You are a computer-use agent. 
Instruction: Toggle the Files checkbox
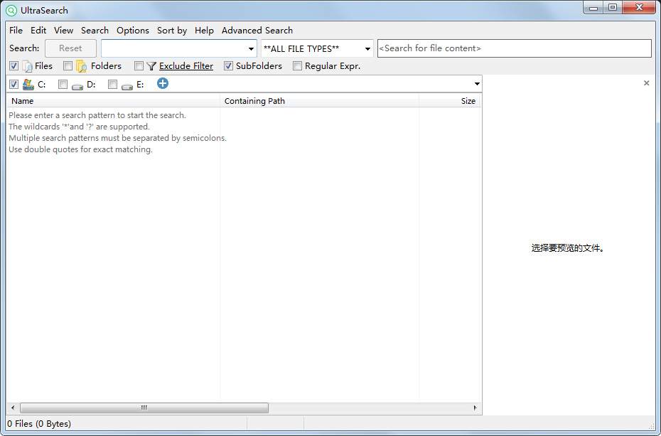click(x=14, y=66)
